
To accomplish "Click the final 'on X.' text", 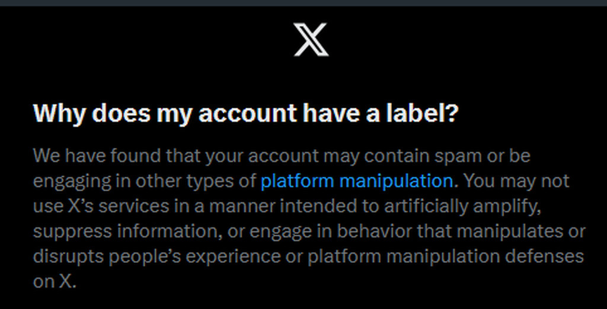I will pyautogui.click(x=55, y=282).
